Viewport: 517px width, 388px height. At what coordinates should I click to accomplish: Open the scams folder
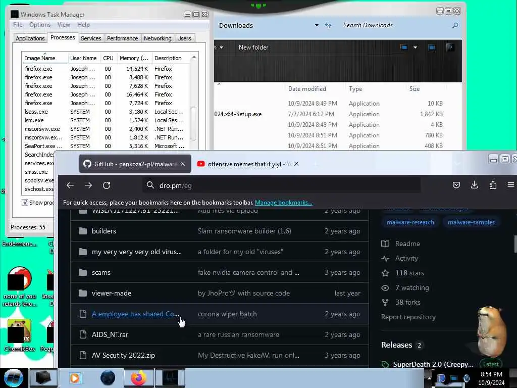(x=101, y=272)
